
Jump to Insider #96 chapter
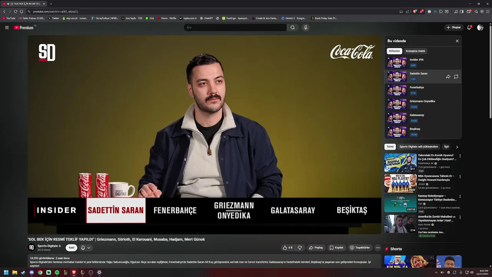pyautogui.click(x=423, y=63)
